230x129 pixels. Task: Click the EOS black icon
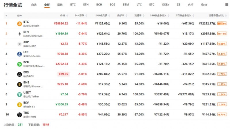[19, 74]
